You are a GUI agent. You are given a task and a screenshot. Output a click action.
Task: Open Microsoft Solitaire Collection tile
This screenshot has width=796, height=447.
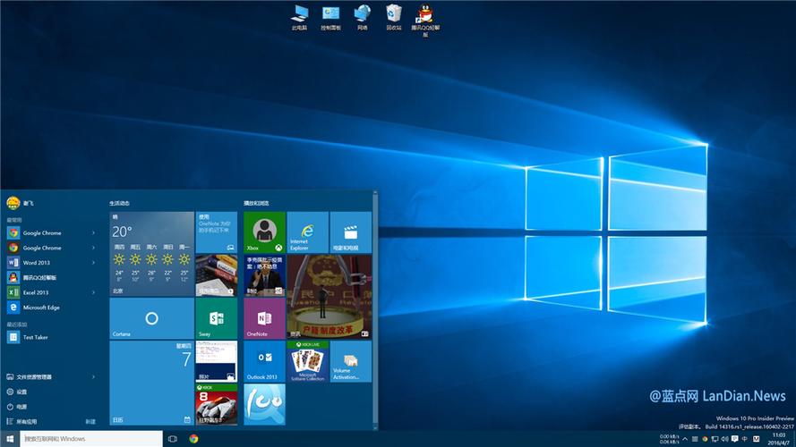[308, 361]
